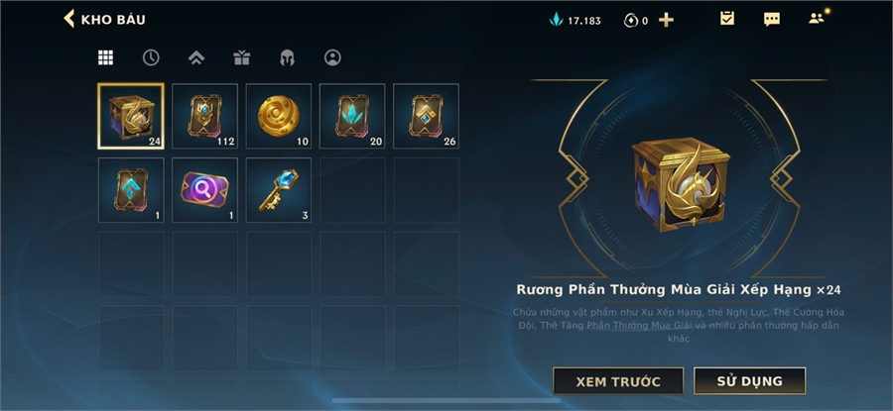Click the Sử Dụng use button

pos(749,381)
